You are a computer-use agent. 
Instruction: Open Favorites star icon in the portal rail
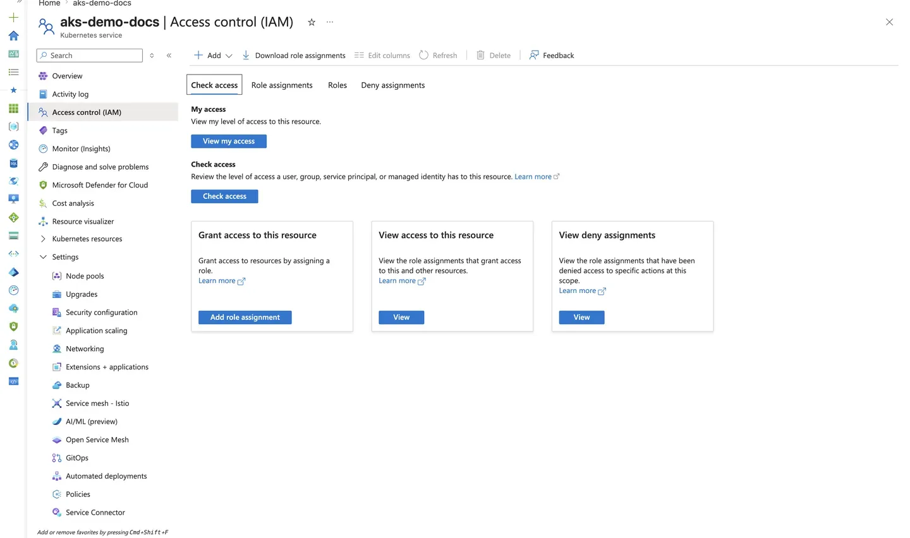coord(13,90)
